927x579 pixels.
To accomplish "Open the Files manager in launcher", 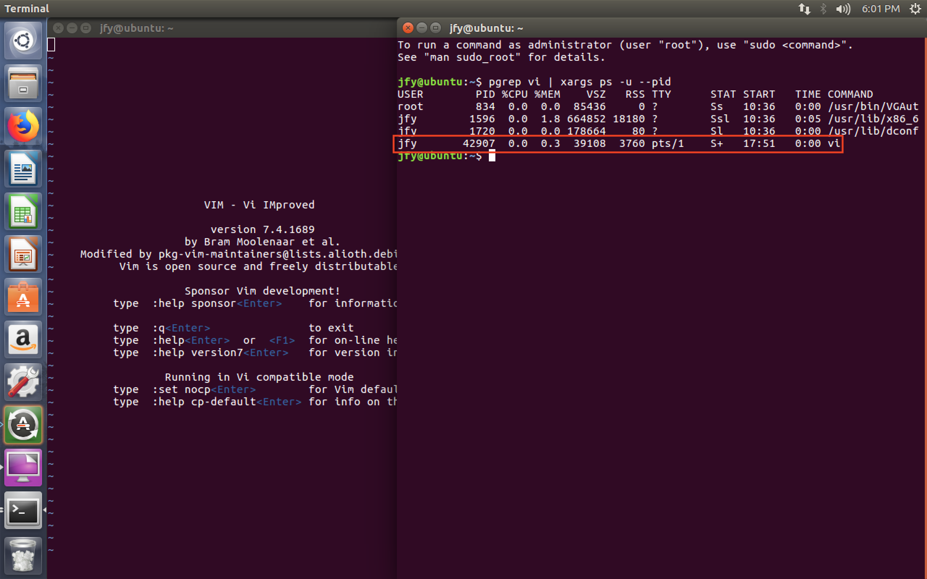I will pyautogui.click(x=23, y=83).
